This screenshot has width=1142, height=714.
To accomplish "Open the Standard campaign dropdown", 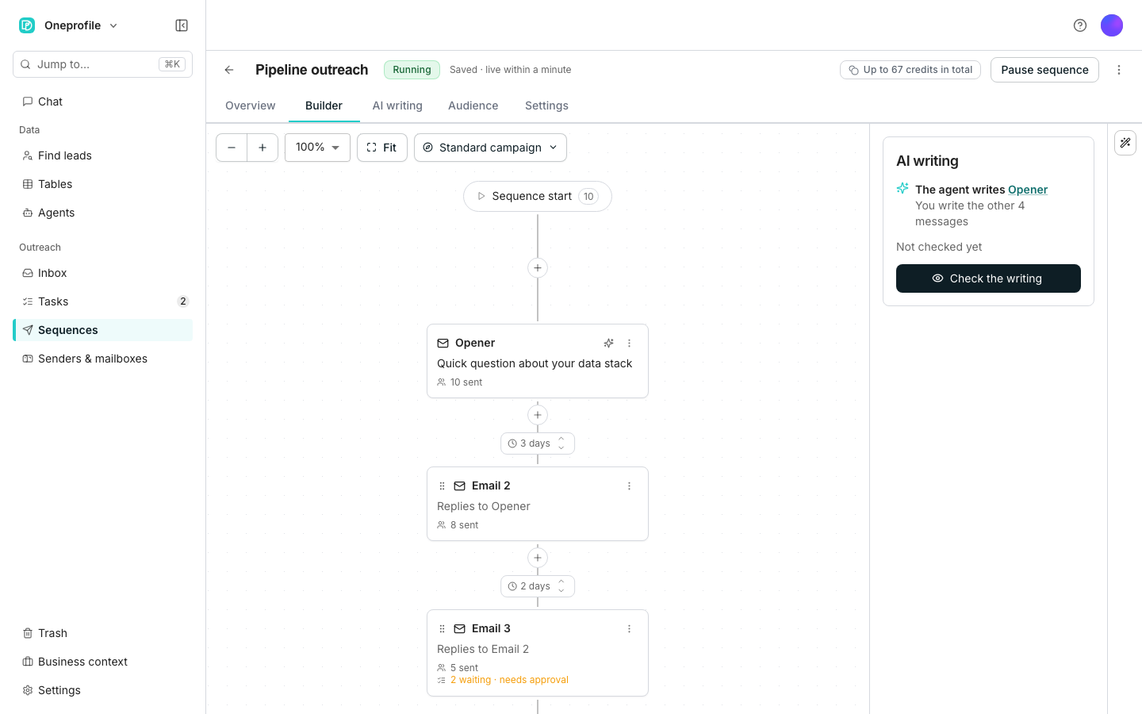I will click(490, 148).
